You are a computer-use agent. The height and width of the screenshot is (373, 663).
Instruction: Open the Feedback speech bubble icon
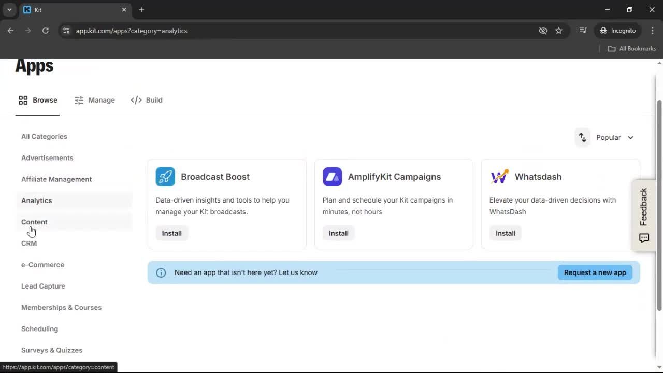[x=644, y=238]
